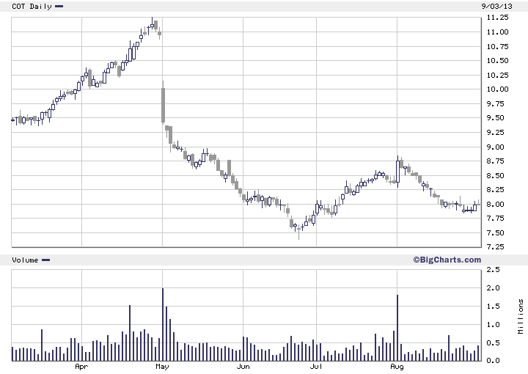528x374 pixels.
Task: Click the Millions axis unit label
Action: (x=520, y=316)
